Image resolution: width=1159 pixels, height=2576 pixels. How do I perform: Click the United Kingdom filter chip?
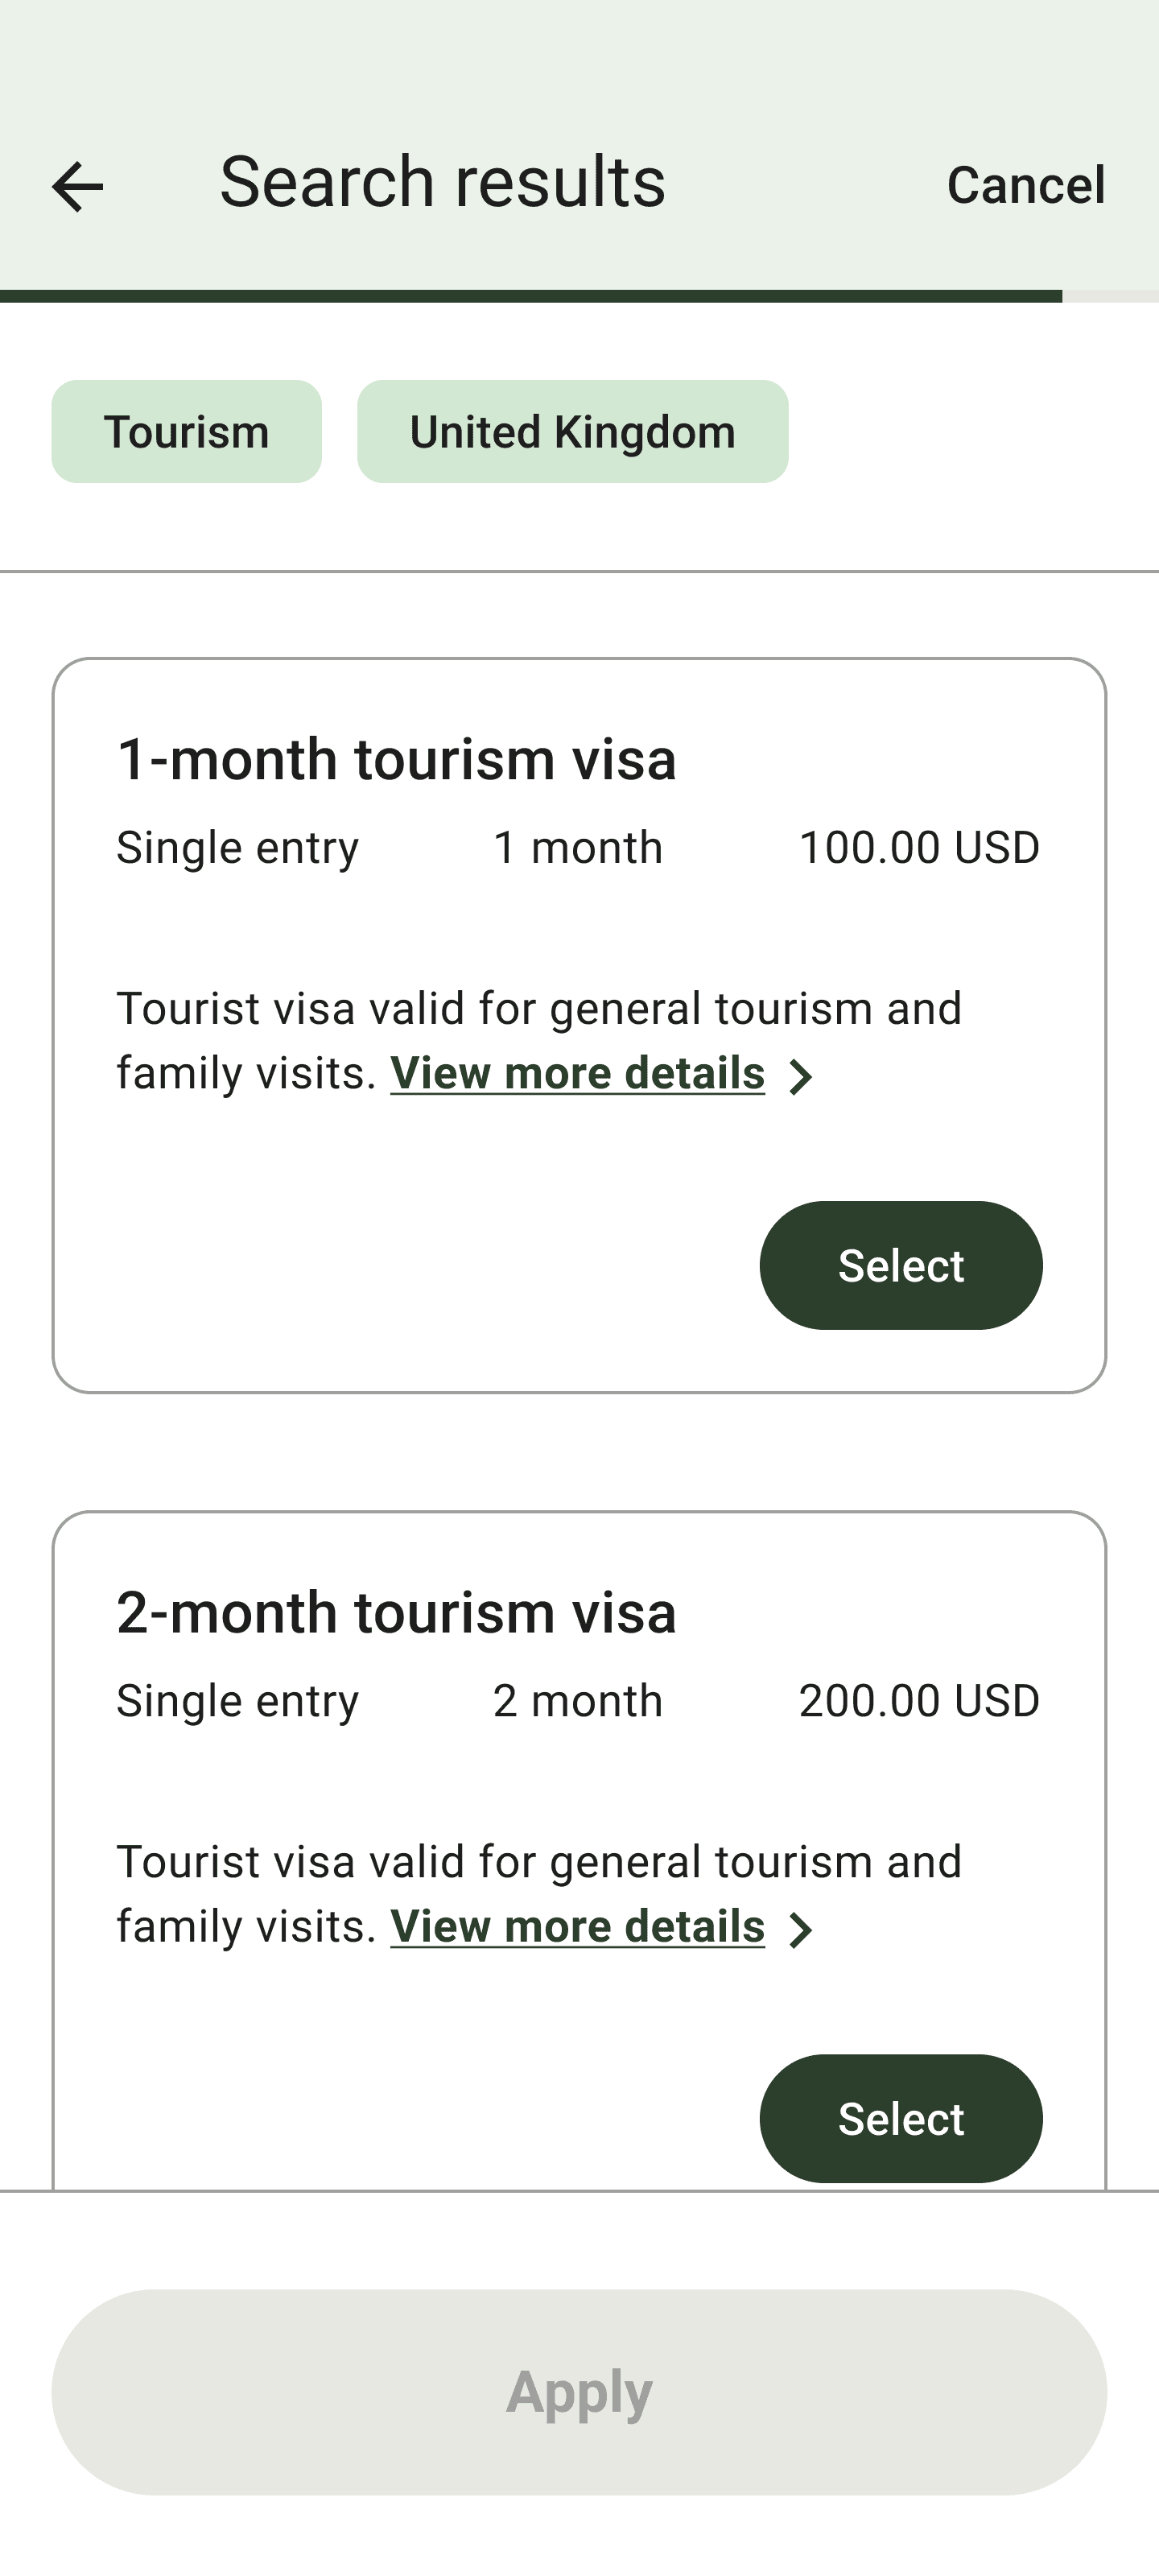572,432
